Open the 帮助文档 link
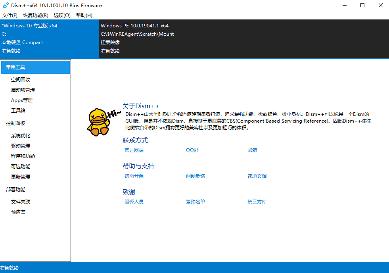Screen dimensions: 389x273 pyautogui.click(x=257, y=176)
